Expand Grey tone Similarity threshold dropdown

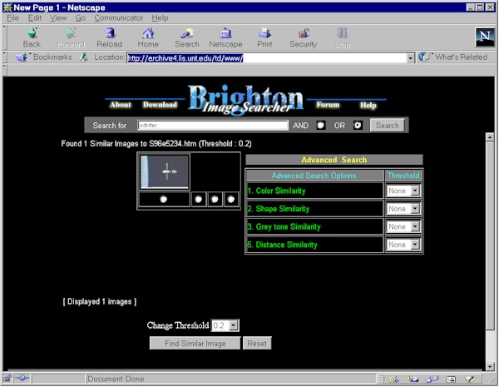[415, 226]
